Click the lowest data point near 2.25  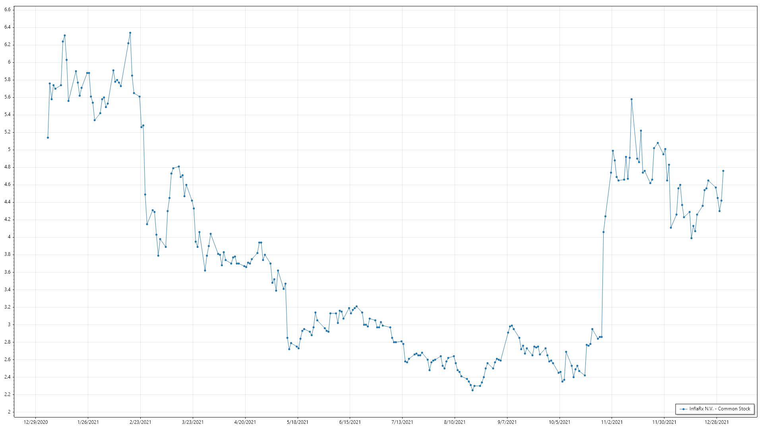pyautogui.click(x=473, y=390)
